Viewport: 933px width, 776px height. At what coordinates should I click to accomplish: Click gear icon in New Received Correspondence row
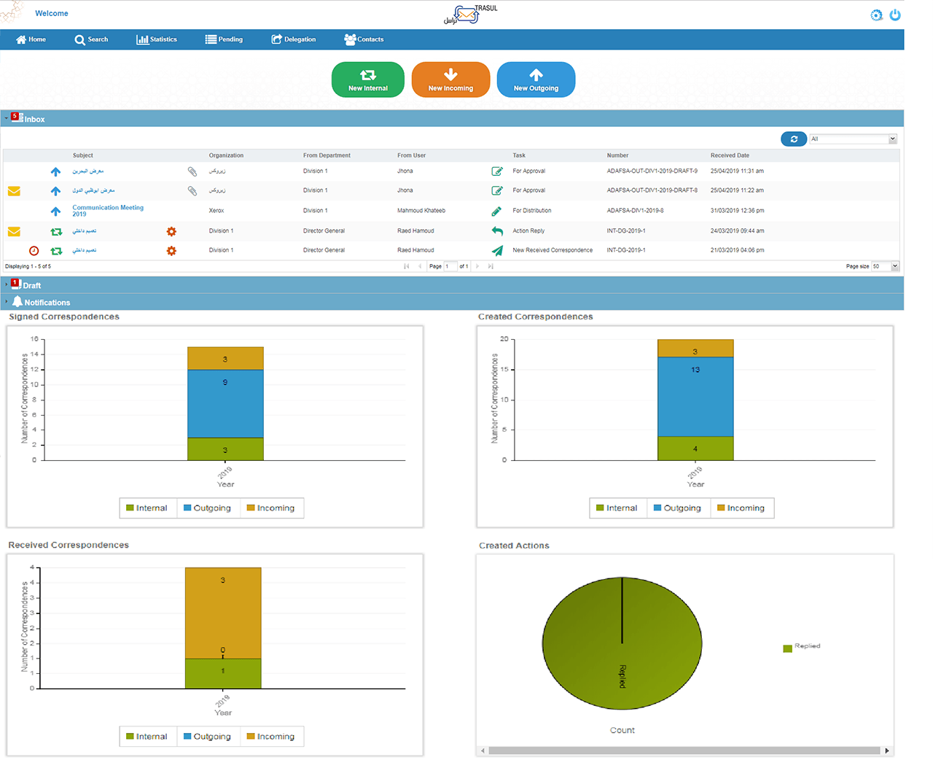coord(171,251)
